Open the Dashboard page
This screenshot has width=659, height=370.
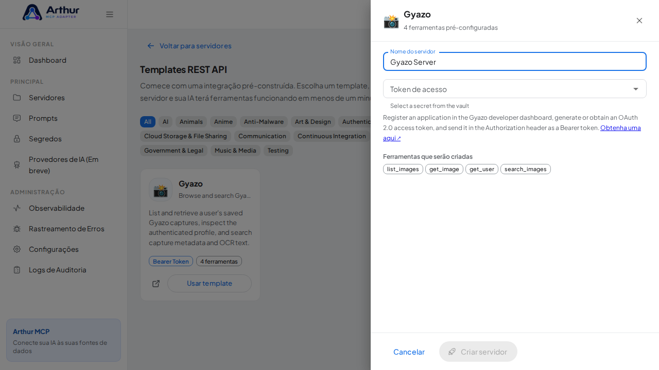pyautogui.click(x=63, y=60)
